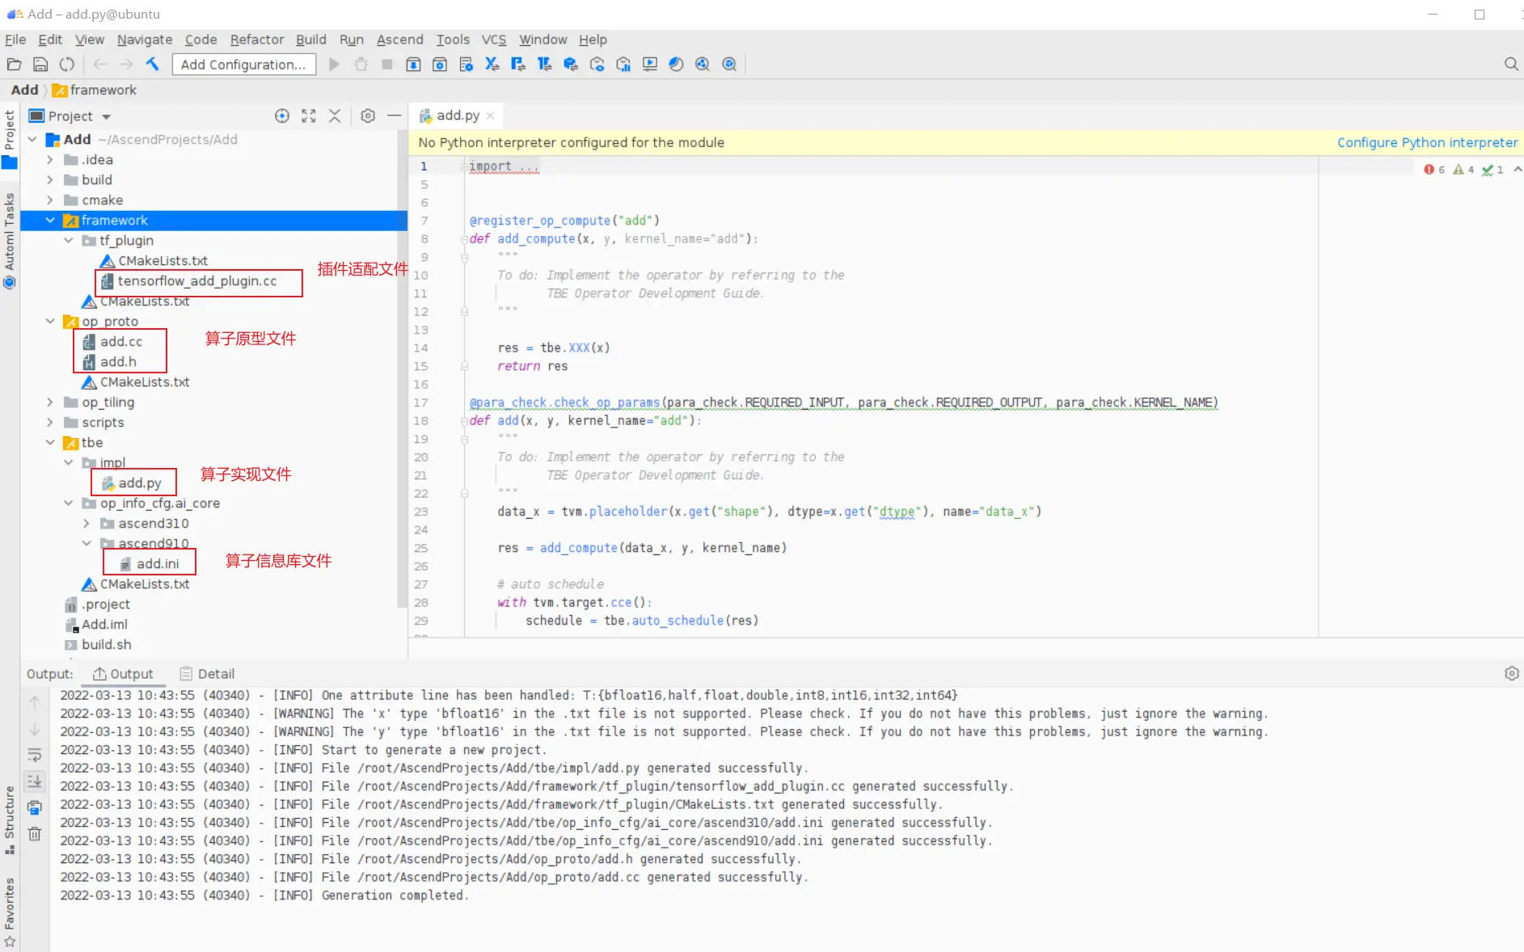Select tensorflow_add_plugin.cc in the tree
The width and height of the screenshot is (1524, 952).
(x=197, y=281)
